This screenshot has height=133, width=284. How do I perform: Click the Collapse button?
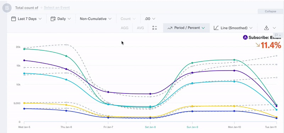click(x=271, y=11)
